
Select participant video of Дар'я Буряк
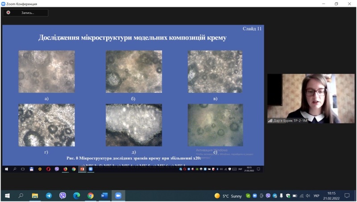click(311, 98)
